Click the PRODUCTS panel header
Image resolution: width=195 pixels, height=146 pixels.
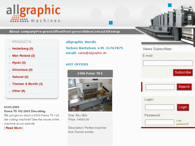[x=22, y=42]
